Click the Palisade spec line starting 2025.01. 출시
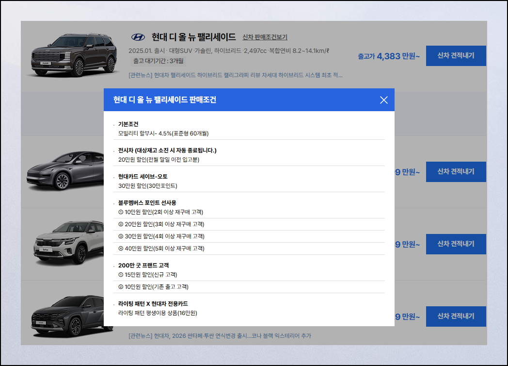This screenshot has height=366, width=508. point(229,51)
